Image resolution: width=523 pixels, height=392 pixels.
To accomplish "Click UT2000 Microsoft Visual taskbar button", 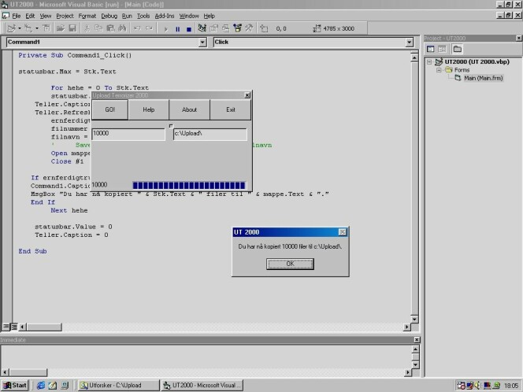I will coord(202,386).
